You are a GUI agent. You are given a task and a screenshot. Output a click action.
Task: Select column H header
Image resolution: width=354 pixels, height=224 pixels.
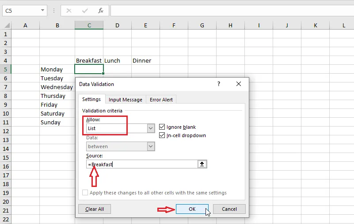click(x=231, y=25)
